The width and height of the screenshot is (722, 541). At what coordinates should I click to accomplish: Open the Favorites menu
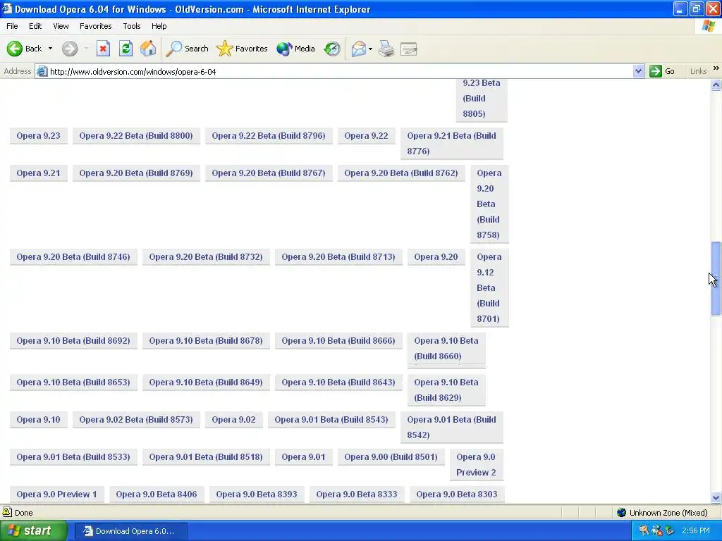95,26
